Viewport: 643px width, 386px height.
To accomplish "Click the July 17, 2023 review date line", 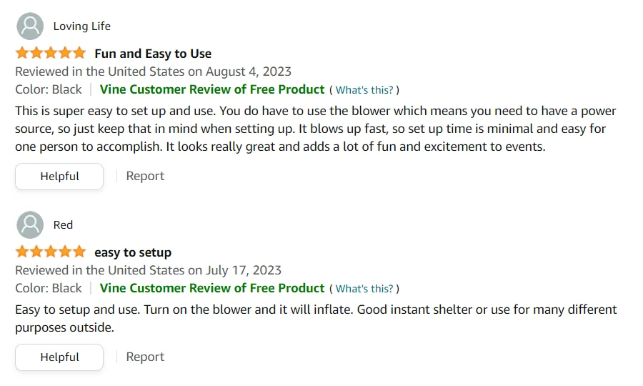I will (x=148, y=270).
